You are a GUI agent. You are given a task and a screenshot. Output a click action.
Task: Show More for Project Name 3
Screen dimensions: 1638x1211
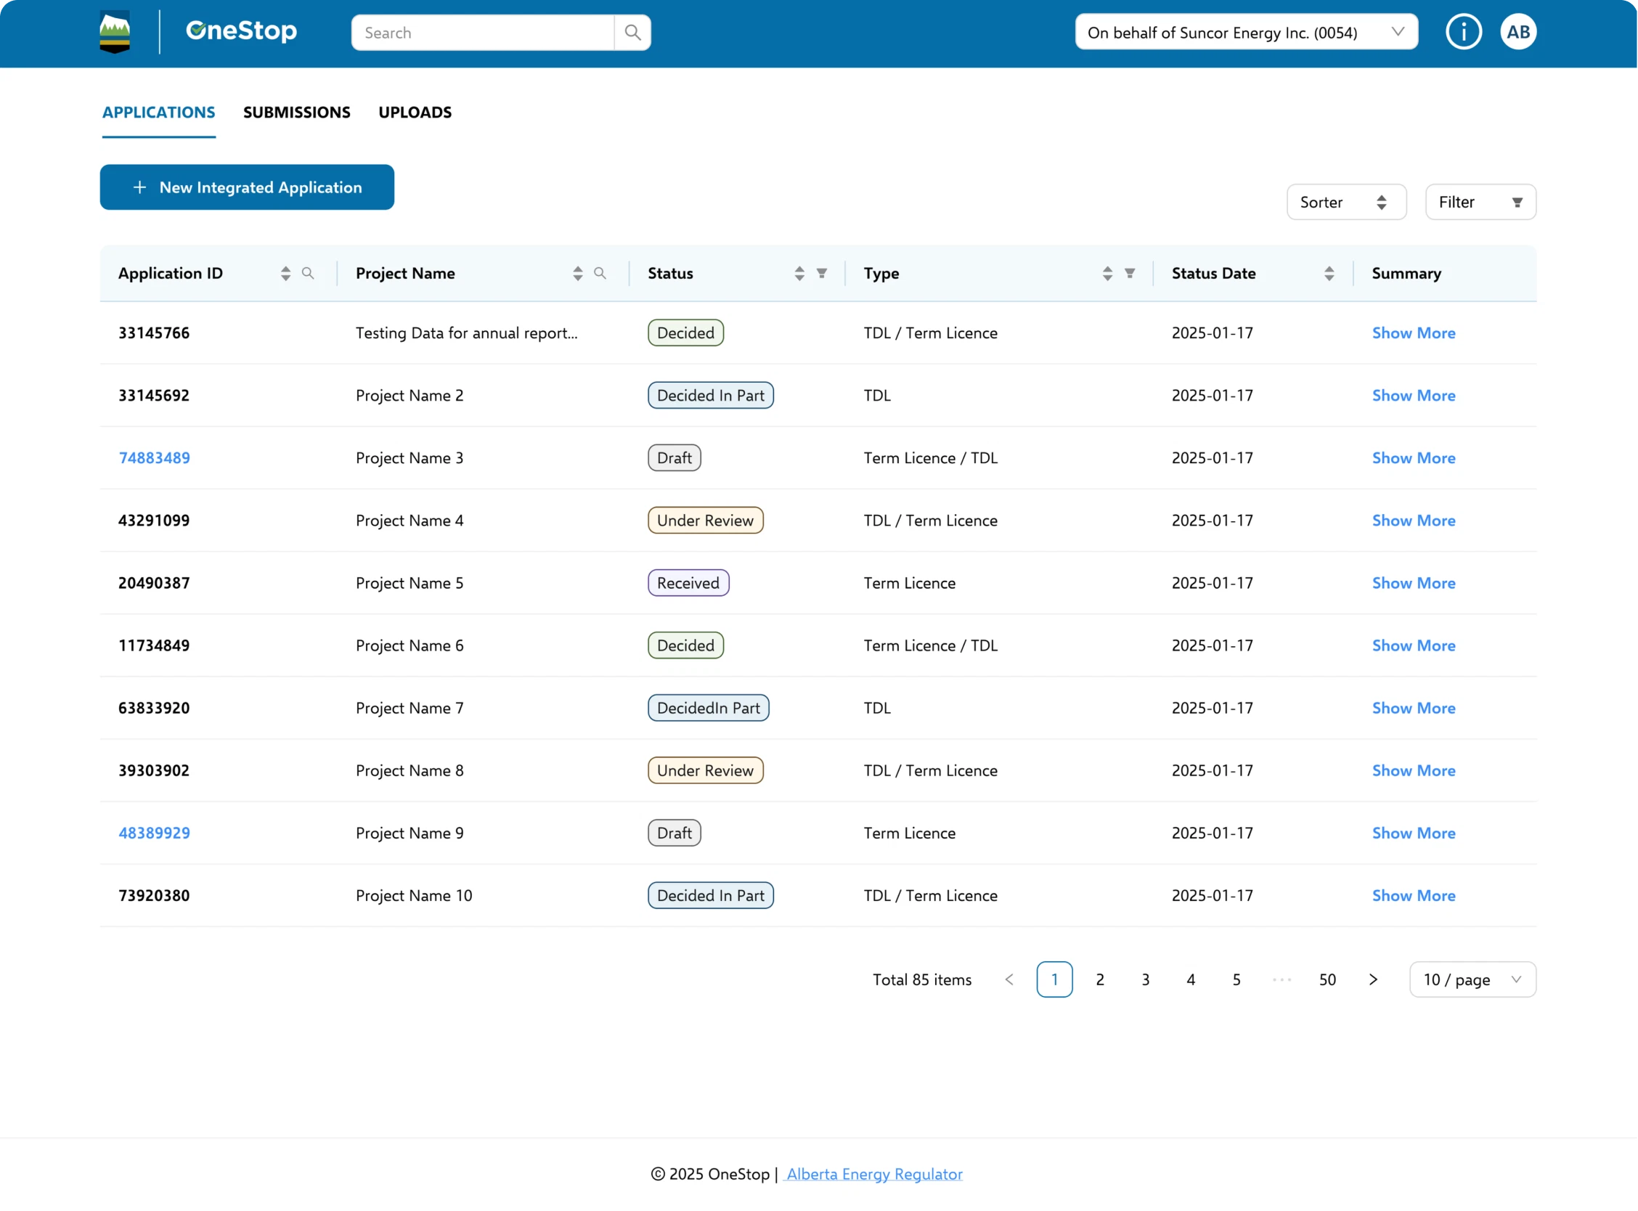[x=1414, y=457]
